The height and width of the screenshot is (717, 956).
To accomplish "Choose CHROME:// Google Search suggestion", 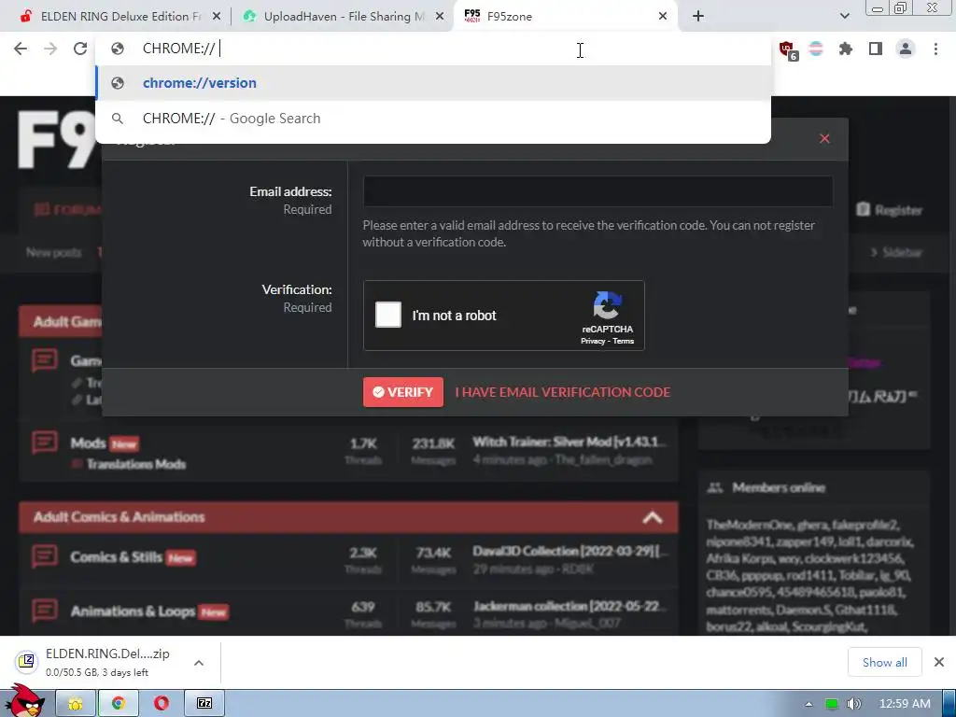I will tap(433, 119).
